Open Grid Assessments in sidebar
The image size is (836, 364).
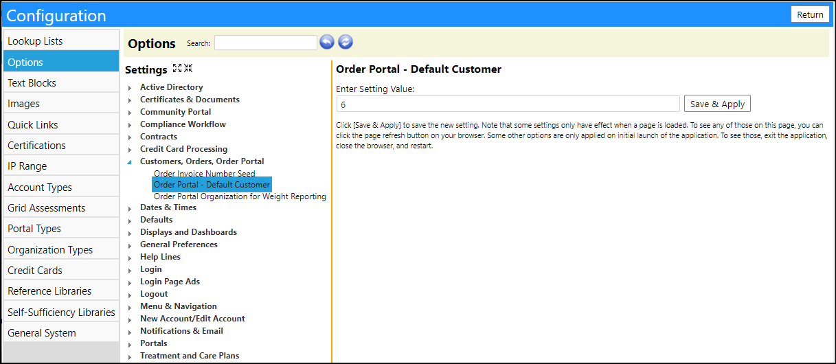click(x=61, y=208)
